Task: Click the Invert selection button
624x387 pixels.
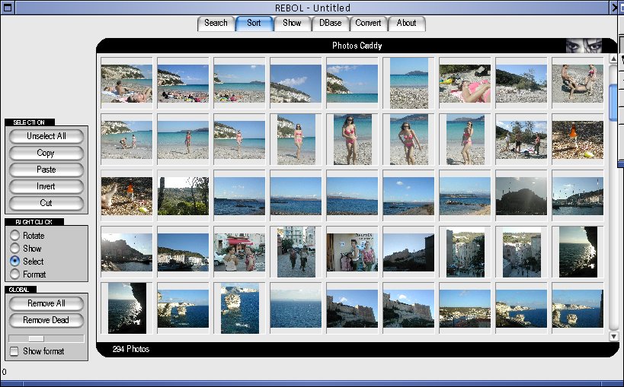Action: coord(46,186)
